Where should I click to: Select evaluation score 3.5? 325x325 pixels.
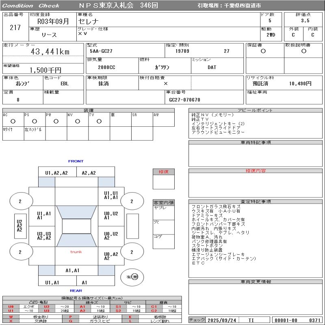click(305, 21)
